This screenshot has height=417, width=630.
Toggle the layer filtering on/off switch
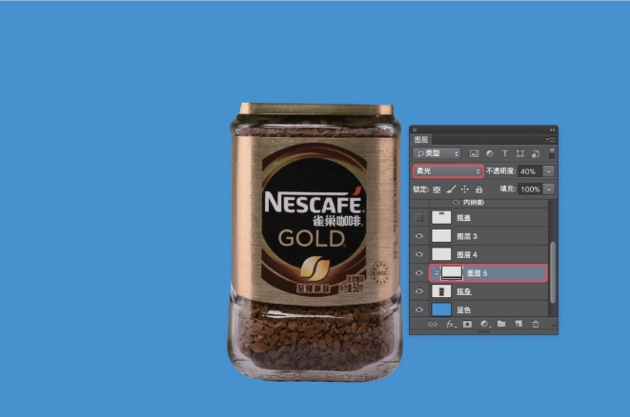coord(552,153)
